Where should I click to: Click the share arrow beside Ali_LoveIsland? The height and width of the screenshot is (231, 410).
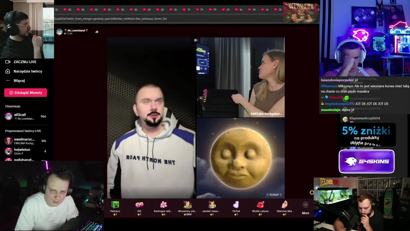pos(97,32)
